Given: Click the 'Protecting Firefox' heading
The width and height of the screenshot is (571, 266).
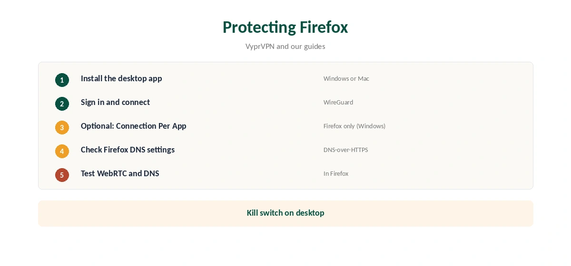Looking at the screenshot, I should (x=285, y=27).
